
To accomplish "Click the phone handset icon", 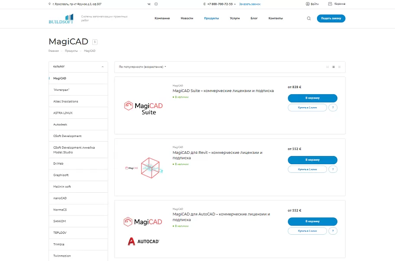I will click(x=204, y=4).
